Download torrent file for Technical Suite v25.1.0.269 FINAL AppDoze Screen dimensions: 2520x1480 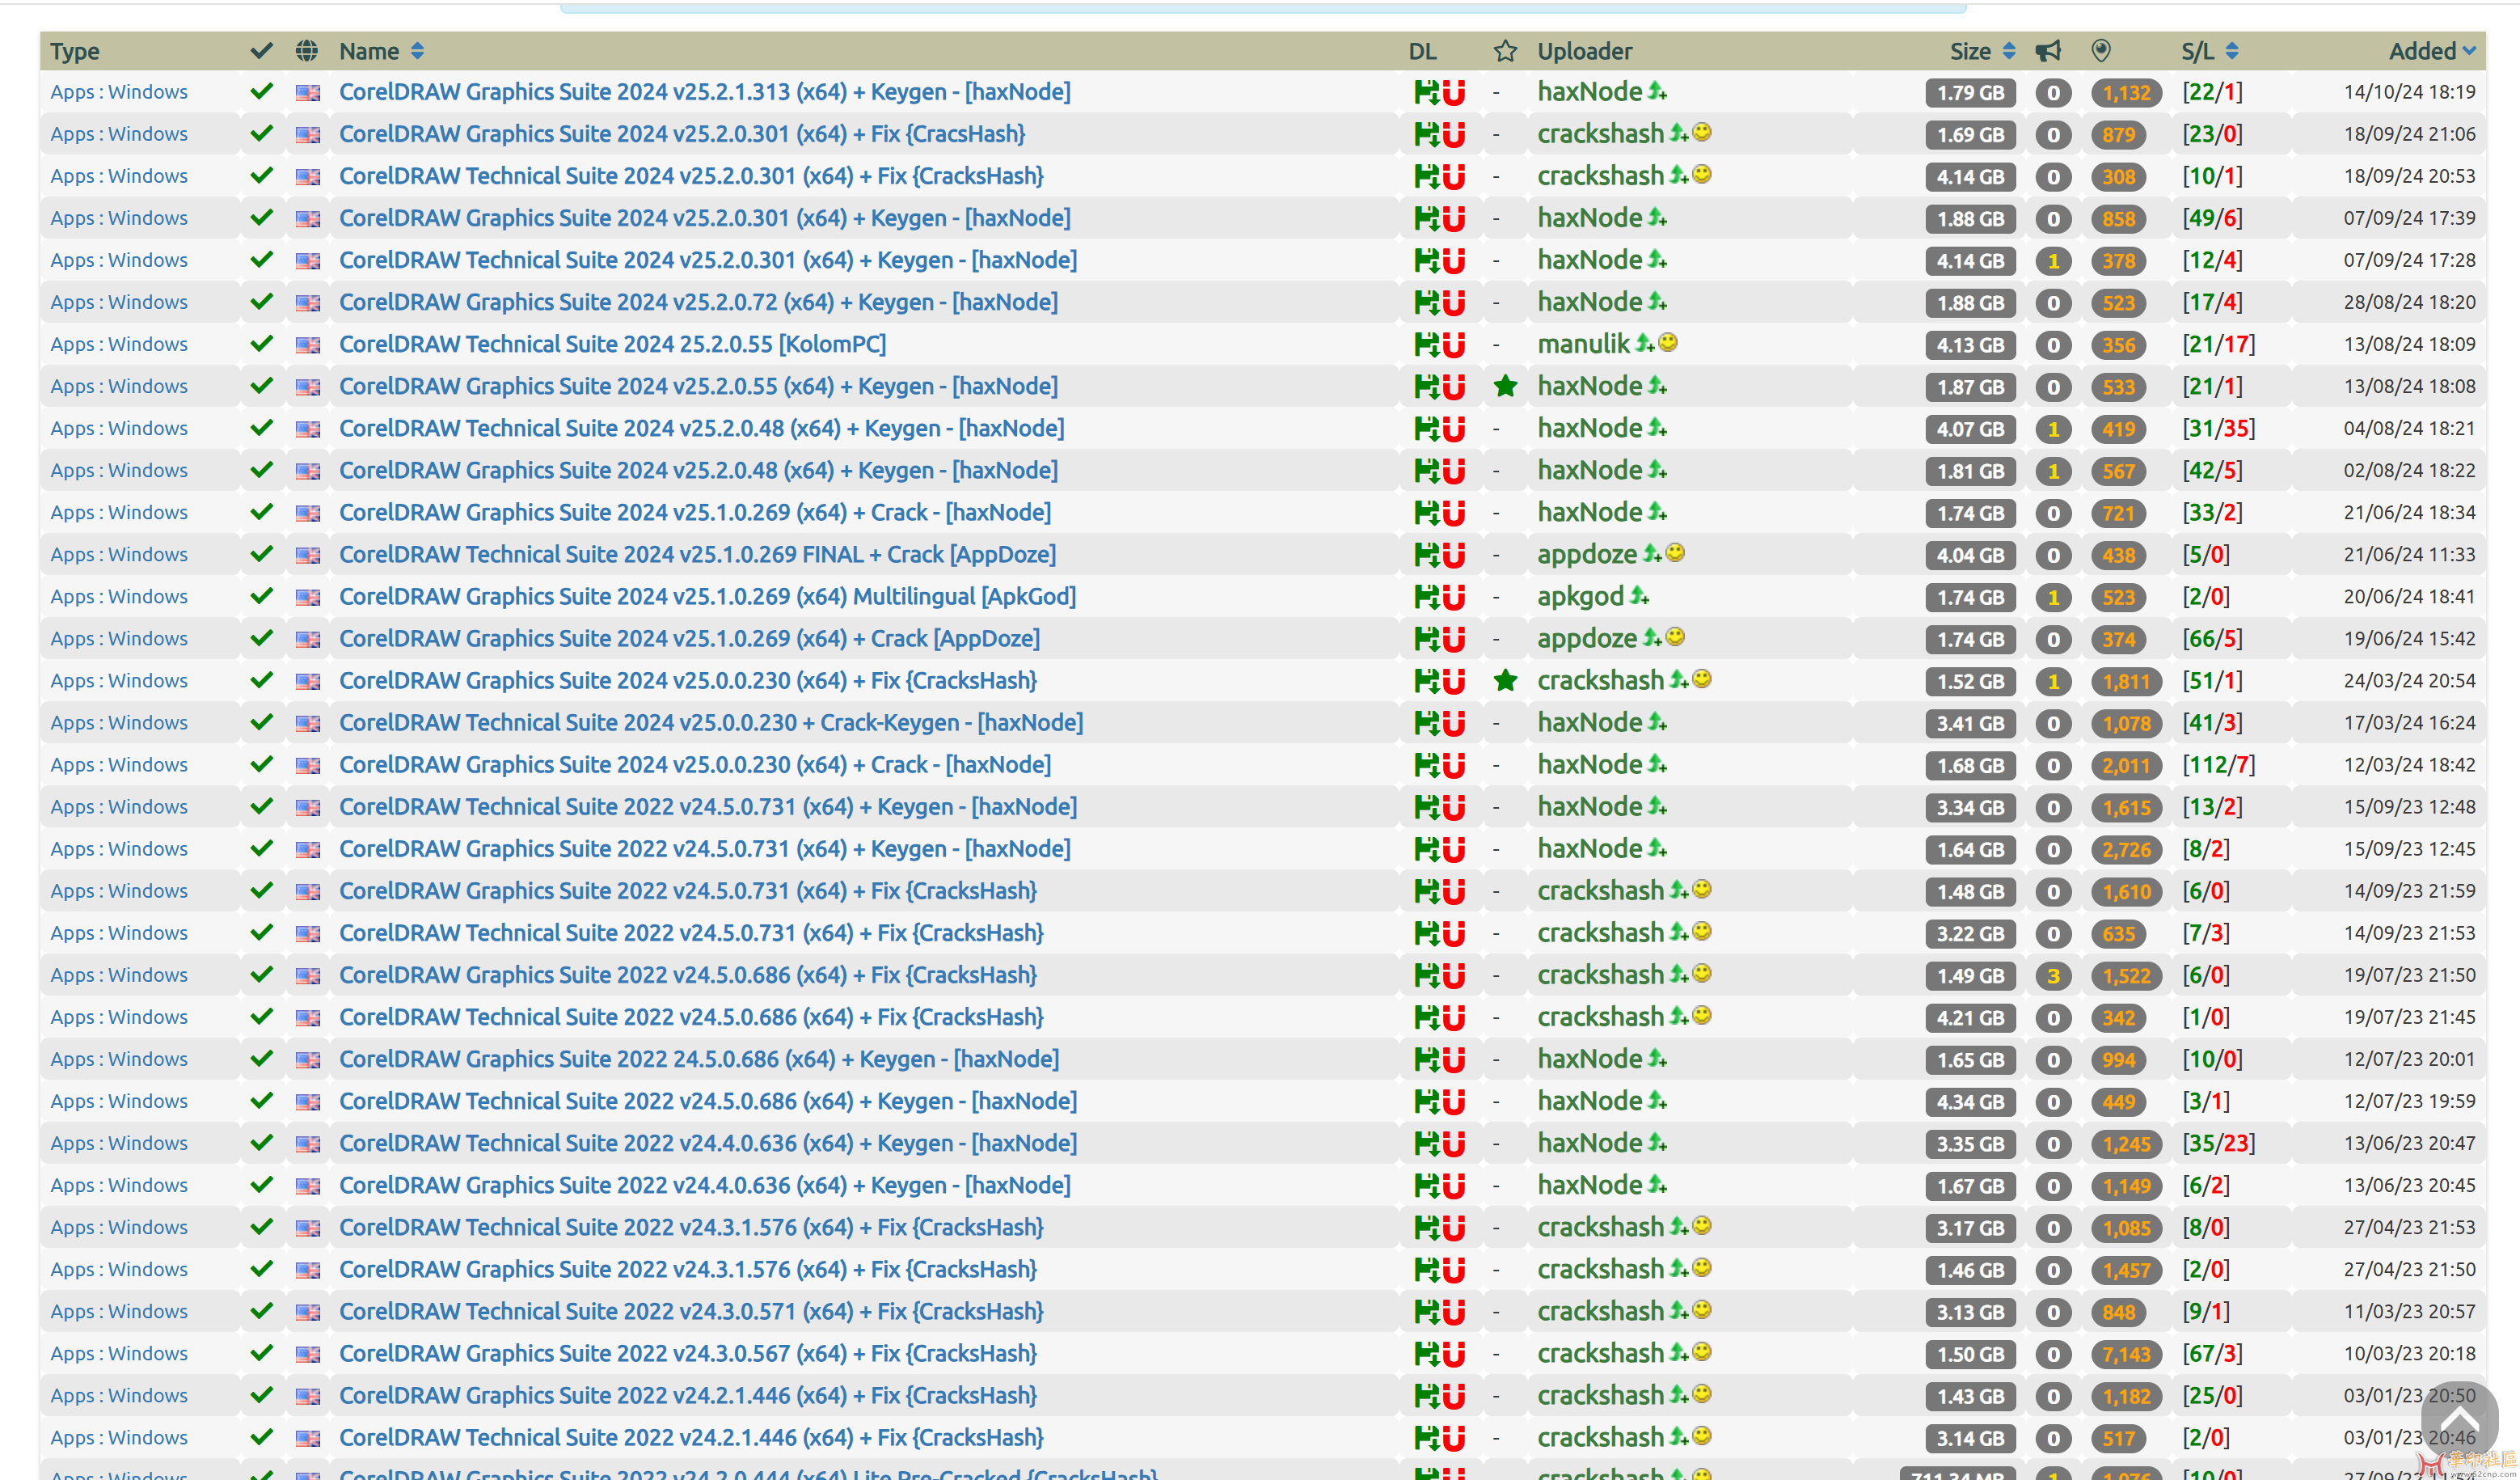1426,556
